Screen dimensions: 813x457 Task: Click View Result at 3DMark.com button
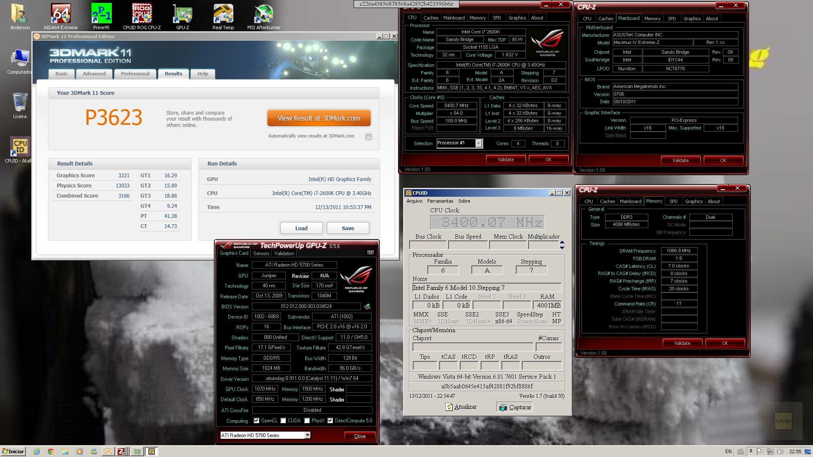click(319, 118)
